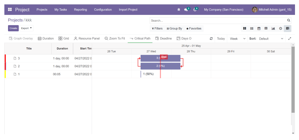The width and height of the screenshot is (299, 140).
Task: Click the Create button
Action: [x=13, y=28]
